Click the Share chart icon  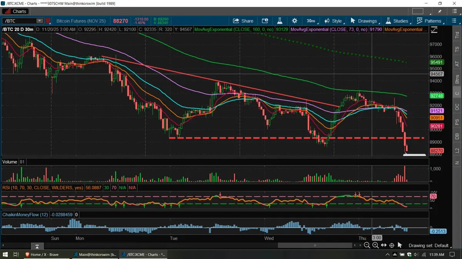[243, 21]
